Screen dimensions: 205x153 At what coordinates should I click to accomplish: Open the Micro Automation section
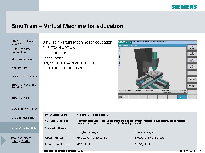pos(22,59)
